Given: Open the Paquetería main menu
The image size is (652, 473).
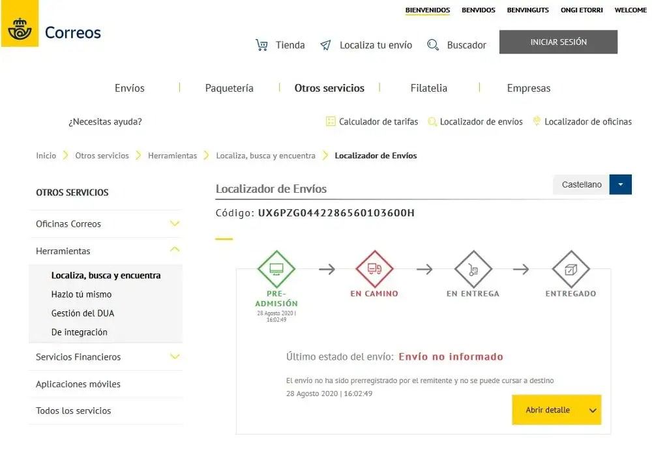Looking at the screenshot, I should [x=229, y=88].
